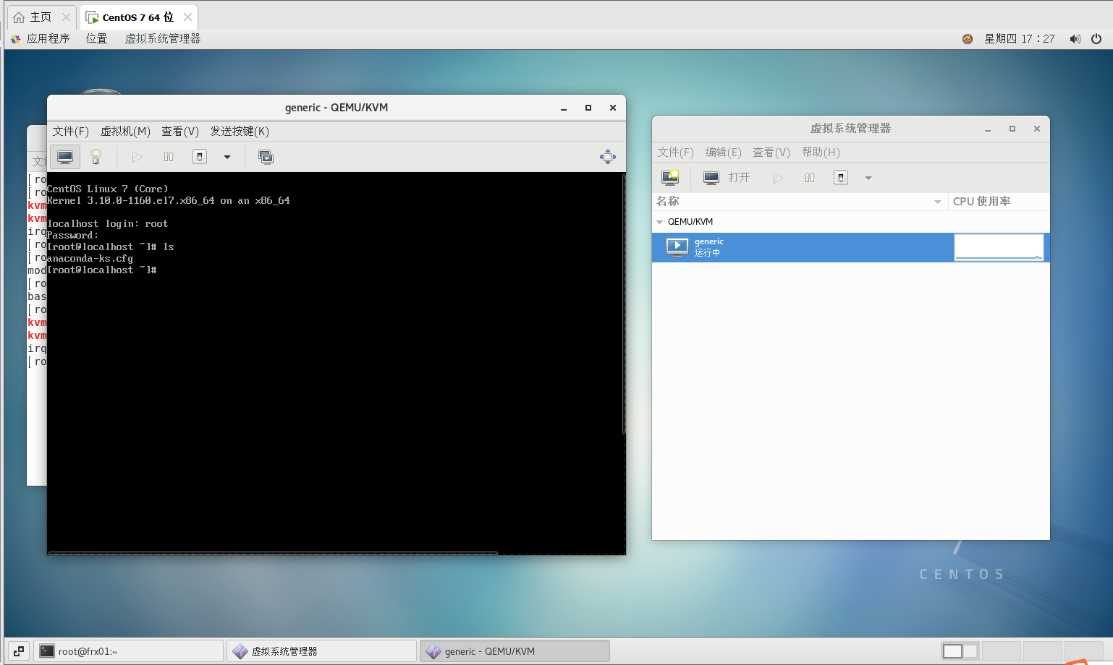This screenshot has width=1113, height=665.
Task: Open 虚拟系统管理器 app menu in top panel
Action: click(x=163, y=38)
